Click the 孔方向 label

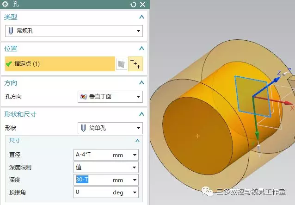[13, 97]
